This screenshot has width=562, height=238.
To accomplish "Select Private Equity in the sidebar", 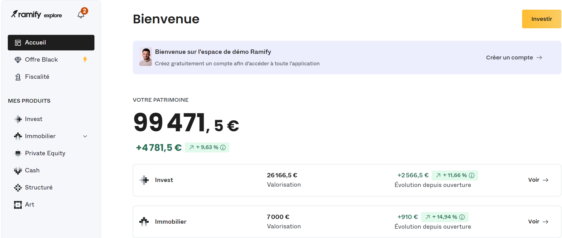I will point(45,153).
